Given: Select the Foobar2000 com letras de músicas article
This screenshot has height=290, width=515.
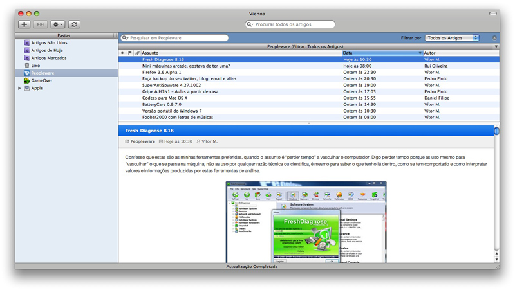Looking at the screenshot, I should 309,117.
